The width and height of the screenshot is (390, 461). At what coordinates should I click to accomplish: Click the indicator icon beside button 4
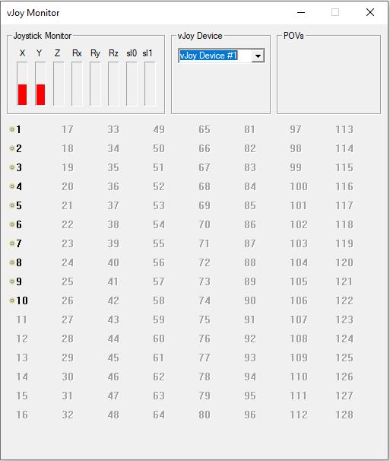coord(12,186)
